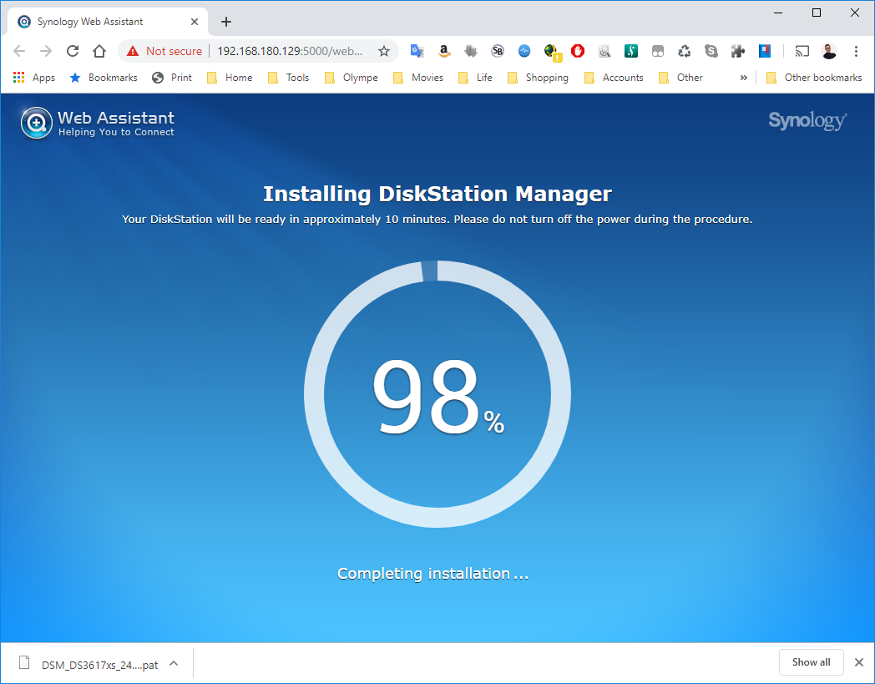Viewport: 875px width, 684px height.
Task: Click the green S extension icon
Action: coord(631,52)
